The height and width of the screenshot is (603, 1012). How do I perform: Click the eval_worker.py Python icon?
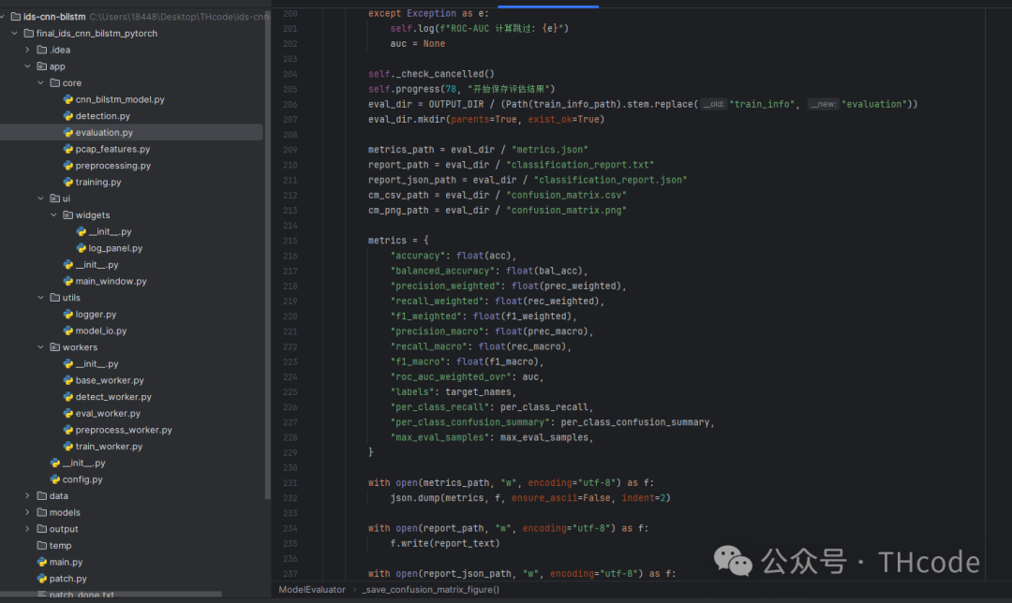67,414
